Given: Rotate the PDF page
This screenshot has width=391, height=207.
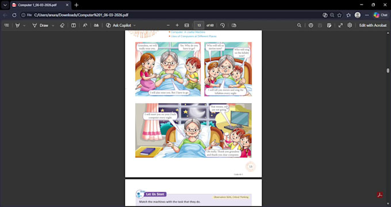Looking at the screenshot, I should click(x=223, y=25).
